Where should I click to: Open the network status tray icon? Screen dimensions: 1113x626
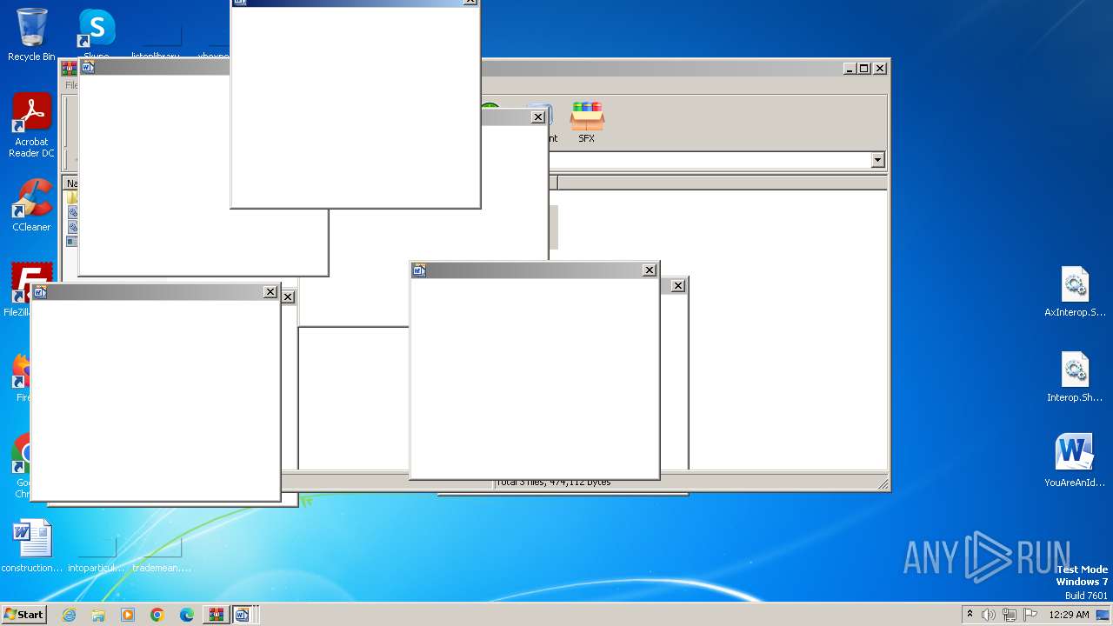pos(1010,615)
